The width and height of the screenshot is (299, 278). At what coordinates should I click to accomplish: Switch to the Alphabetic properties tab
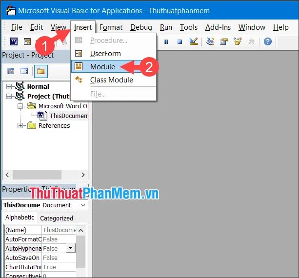click(20, 218)
